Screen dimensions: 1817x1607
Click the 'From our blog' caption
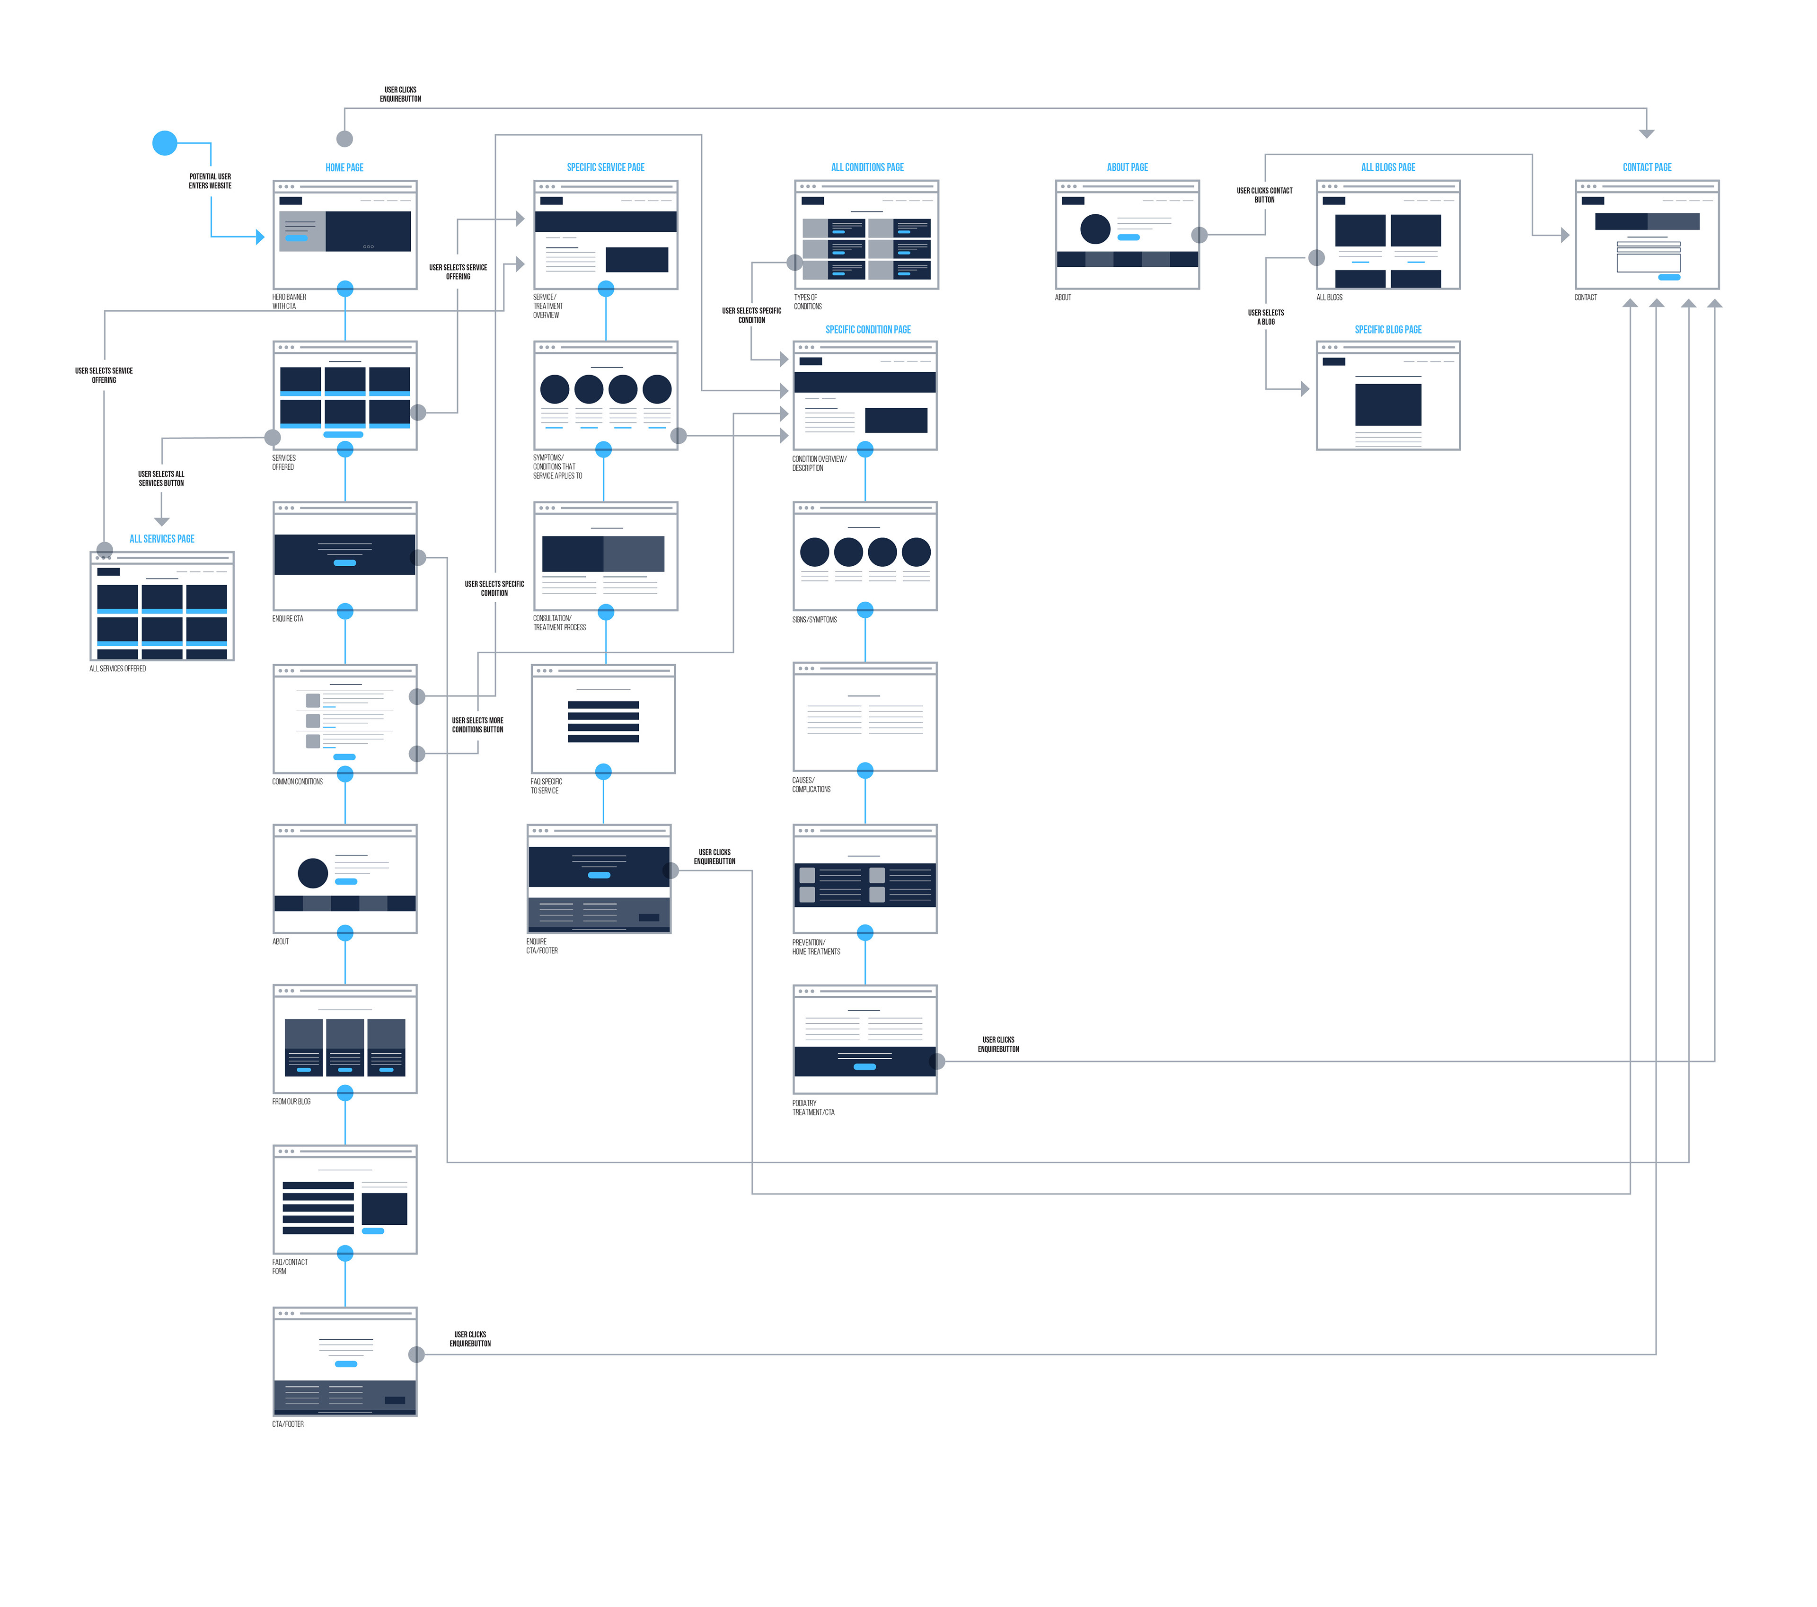(x=291, y=1102)
